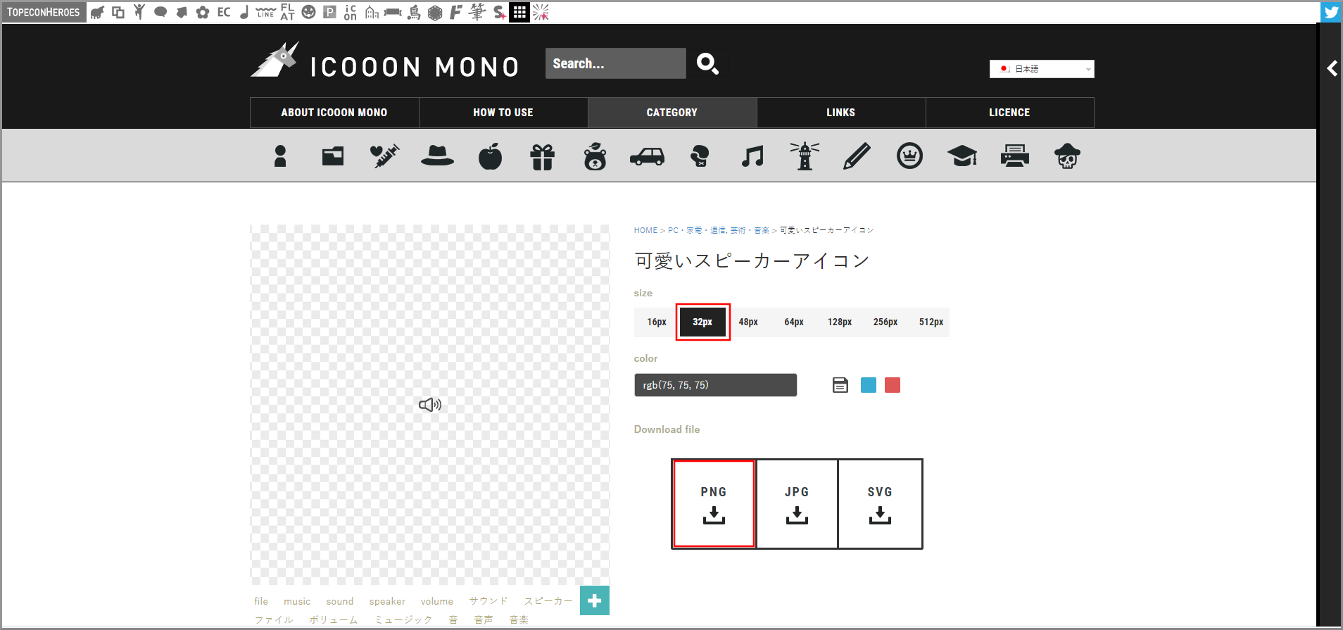Select the heart and syringe medical category

(x=385, y=156)
